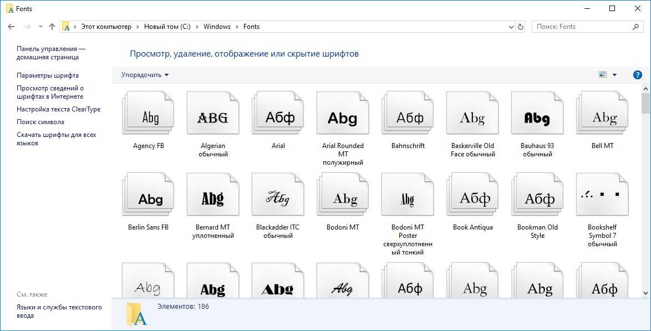Screen dimensions: 651x331
Task: Select Bernard MT уплотненный font icon
Action: pos(213,195)
